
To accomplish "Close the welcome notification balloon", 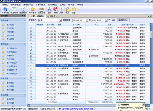I will click(143, 105).
